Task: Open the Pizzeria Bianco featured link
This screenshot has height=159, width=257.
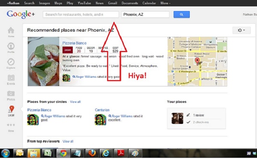Action: 74,43
